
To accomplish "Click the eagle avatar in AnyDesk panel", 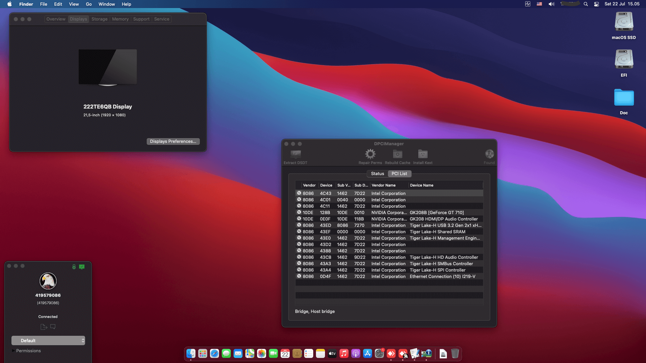I will 48,281.
